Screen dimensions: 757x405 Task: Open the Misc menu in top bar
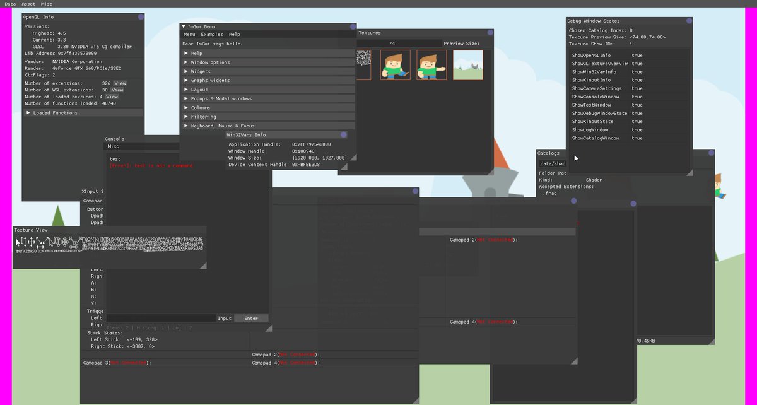click(x=47, y=4)
